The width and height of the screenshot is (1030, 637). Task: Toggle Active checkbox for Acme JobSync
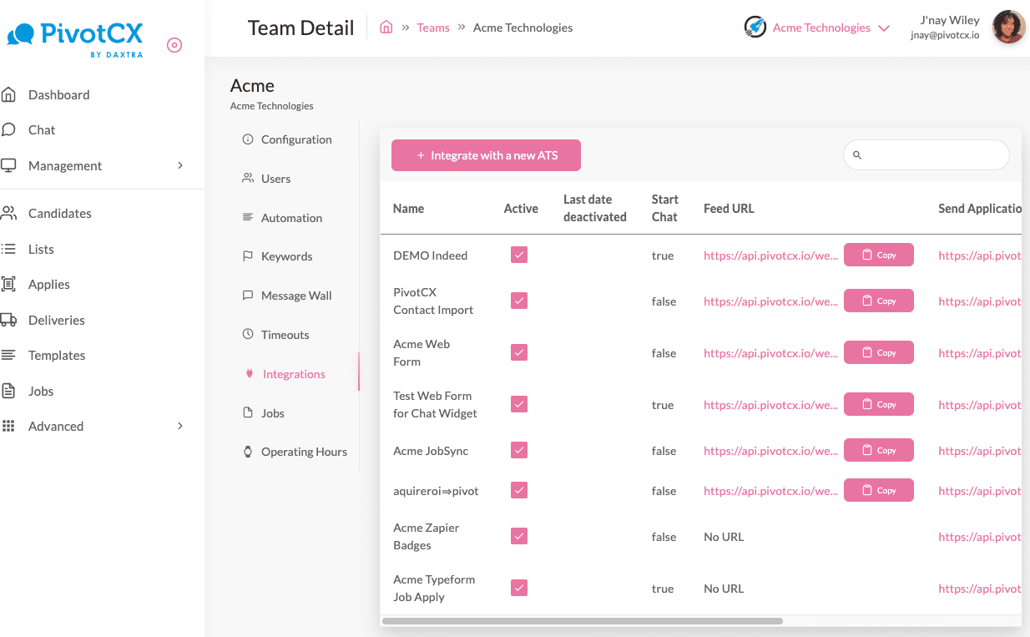tap(519, 451)
